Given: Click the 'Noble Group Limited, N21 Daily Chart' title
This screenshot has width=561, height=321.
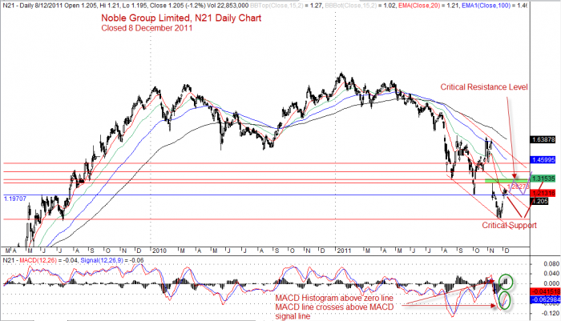Looking at the screenshot, I should pyautogui.click(x=181, y=18).
